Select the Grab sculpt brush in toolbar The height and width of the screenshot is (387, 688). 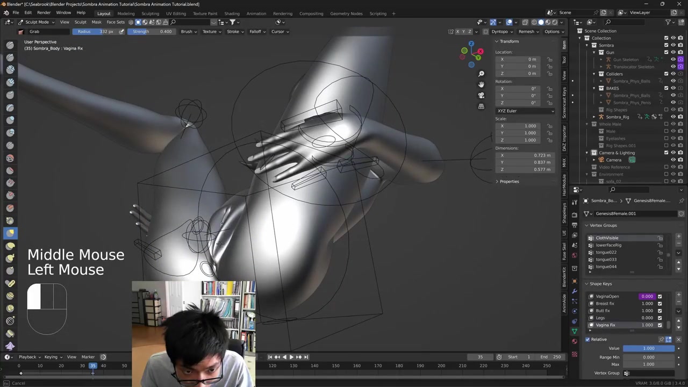(10, 233)
